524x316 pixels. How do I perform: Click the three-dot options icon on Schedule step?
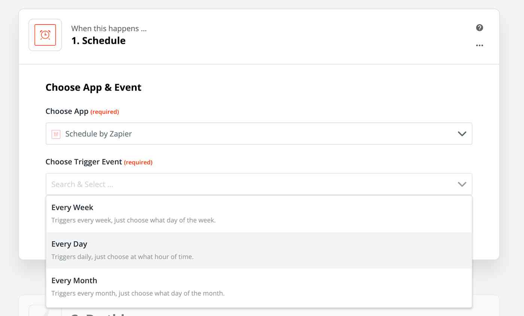[479, 45]
